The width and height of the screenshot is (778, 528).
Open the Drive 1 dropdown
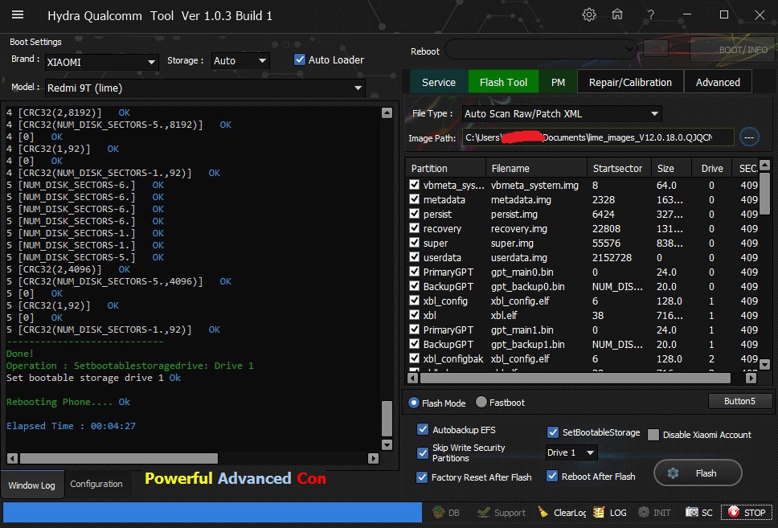571,452
